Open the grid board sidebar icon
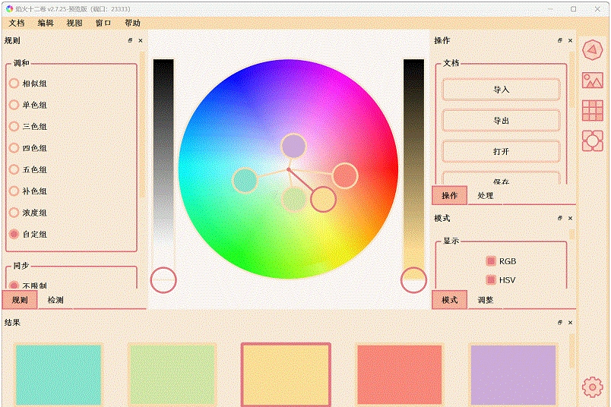The height and width of the screenshot is (407, 611). coord(593,110)
